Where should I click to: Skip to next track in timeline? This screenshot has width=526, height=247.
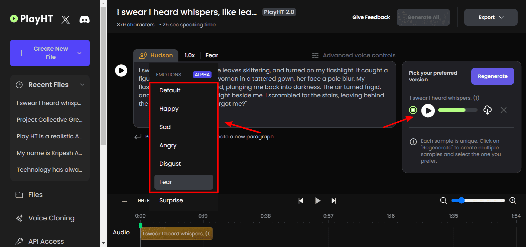334,201
